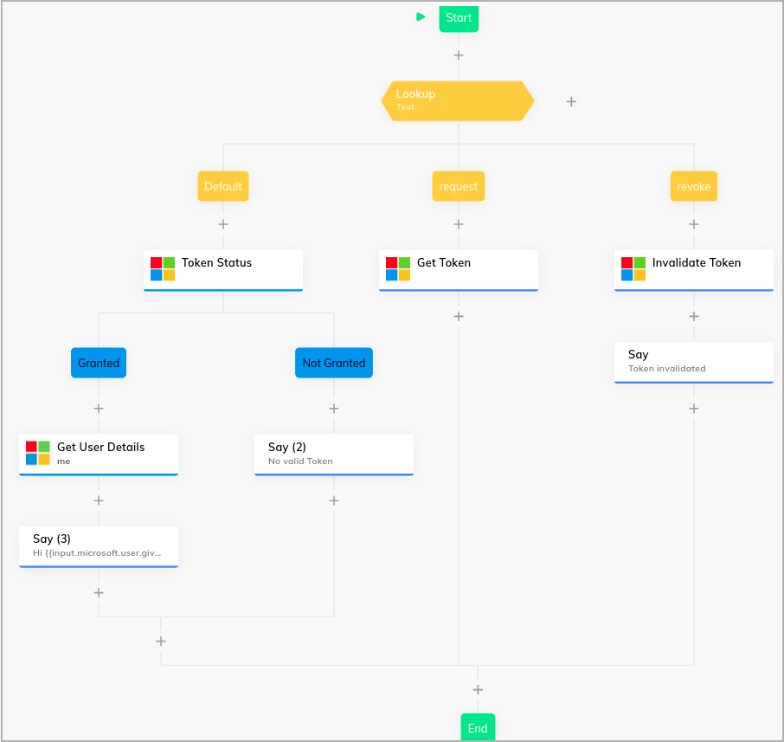
Task: Open the Invalidate Token node
Action: (693, 270)
